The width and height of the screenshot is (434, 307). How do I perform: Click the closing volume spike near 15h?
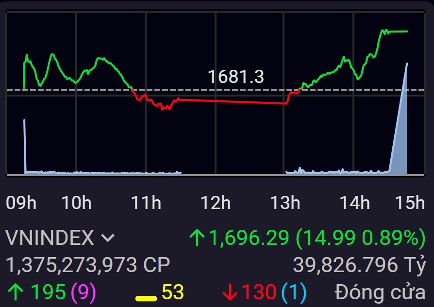tap(401, 138)
